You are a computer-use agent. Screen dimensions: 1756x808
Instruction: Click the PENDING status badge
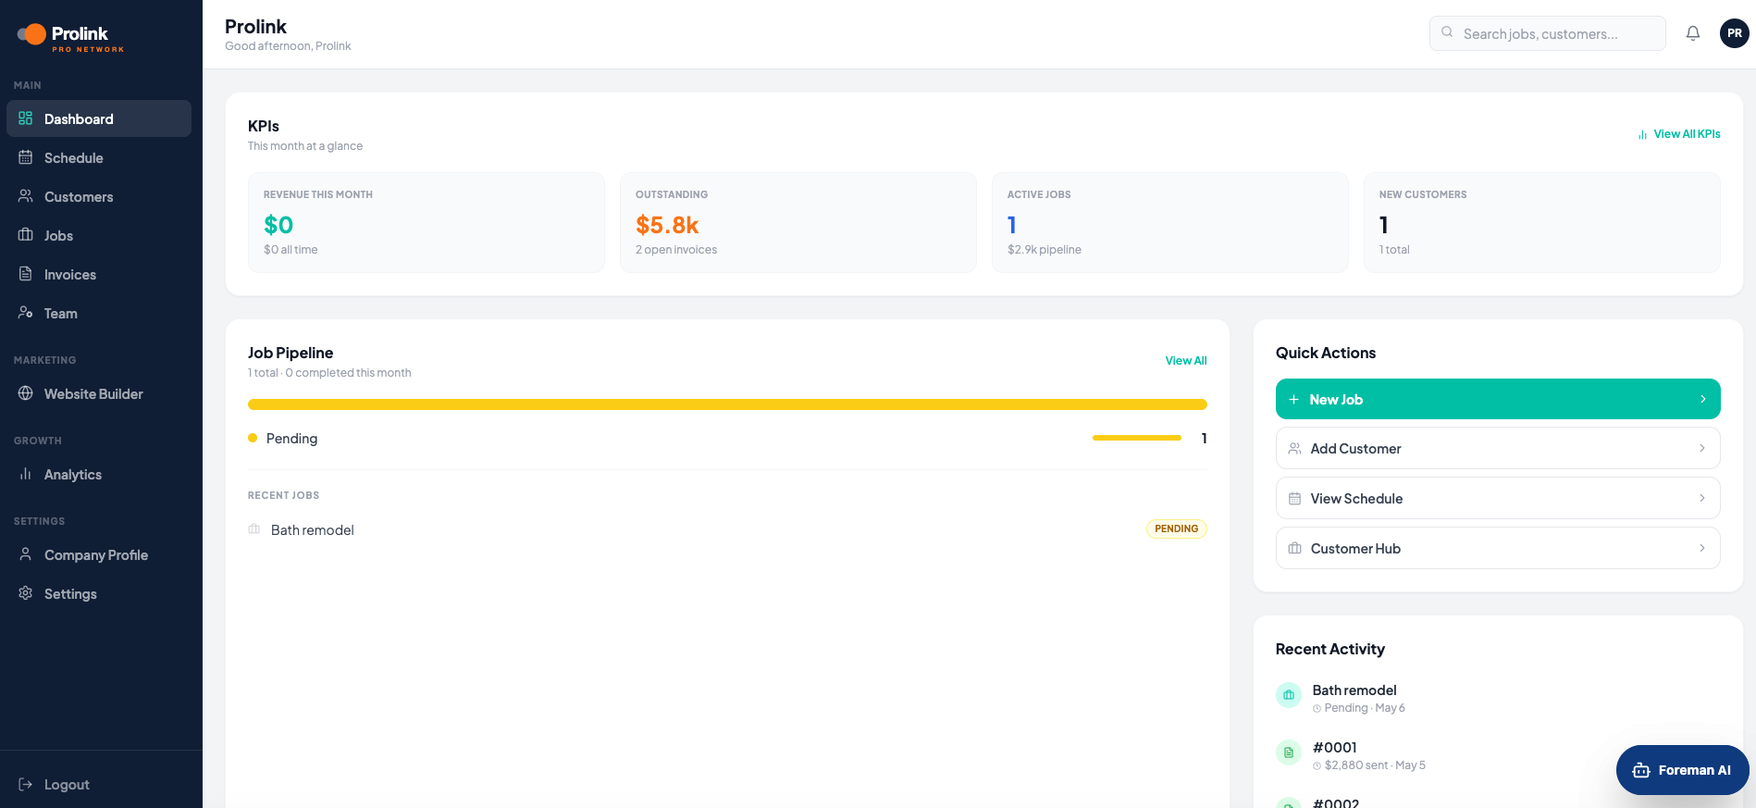coord(1177,529)
